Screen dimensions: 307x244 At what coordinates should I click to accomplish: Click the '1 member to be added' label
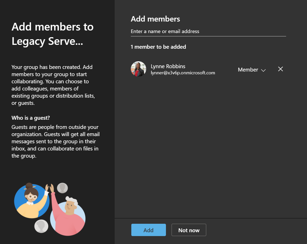coord(159,47)
